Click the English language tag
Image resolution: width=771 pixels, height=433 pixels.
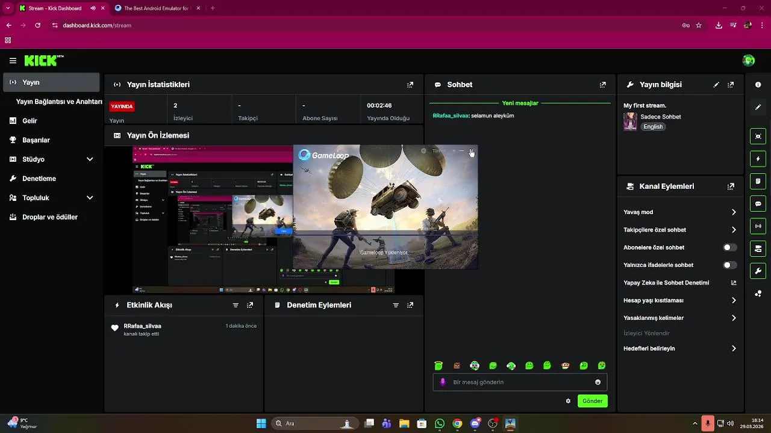pos(653,127)
